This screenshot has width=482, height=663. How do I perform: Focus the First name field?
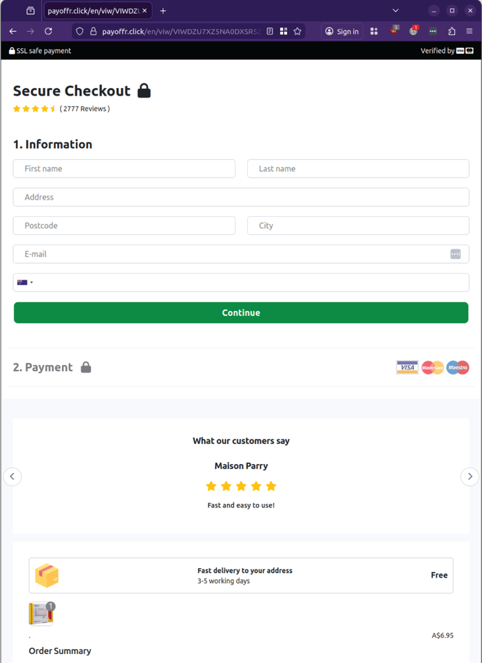(x=124, y=169)
